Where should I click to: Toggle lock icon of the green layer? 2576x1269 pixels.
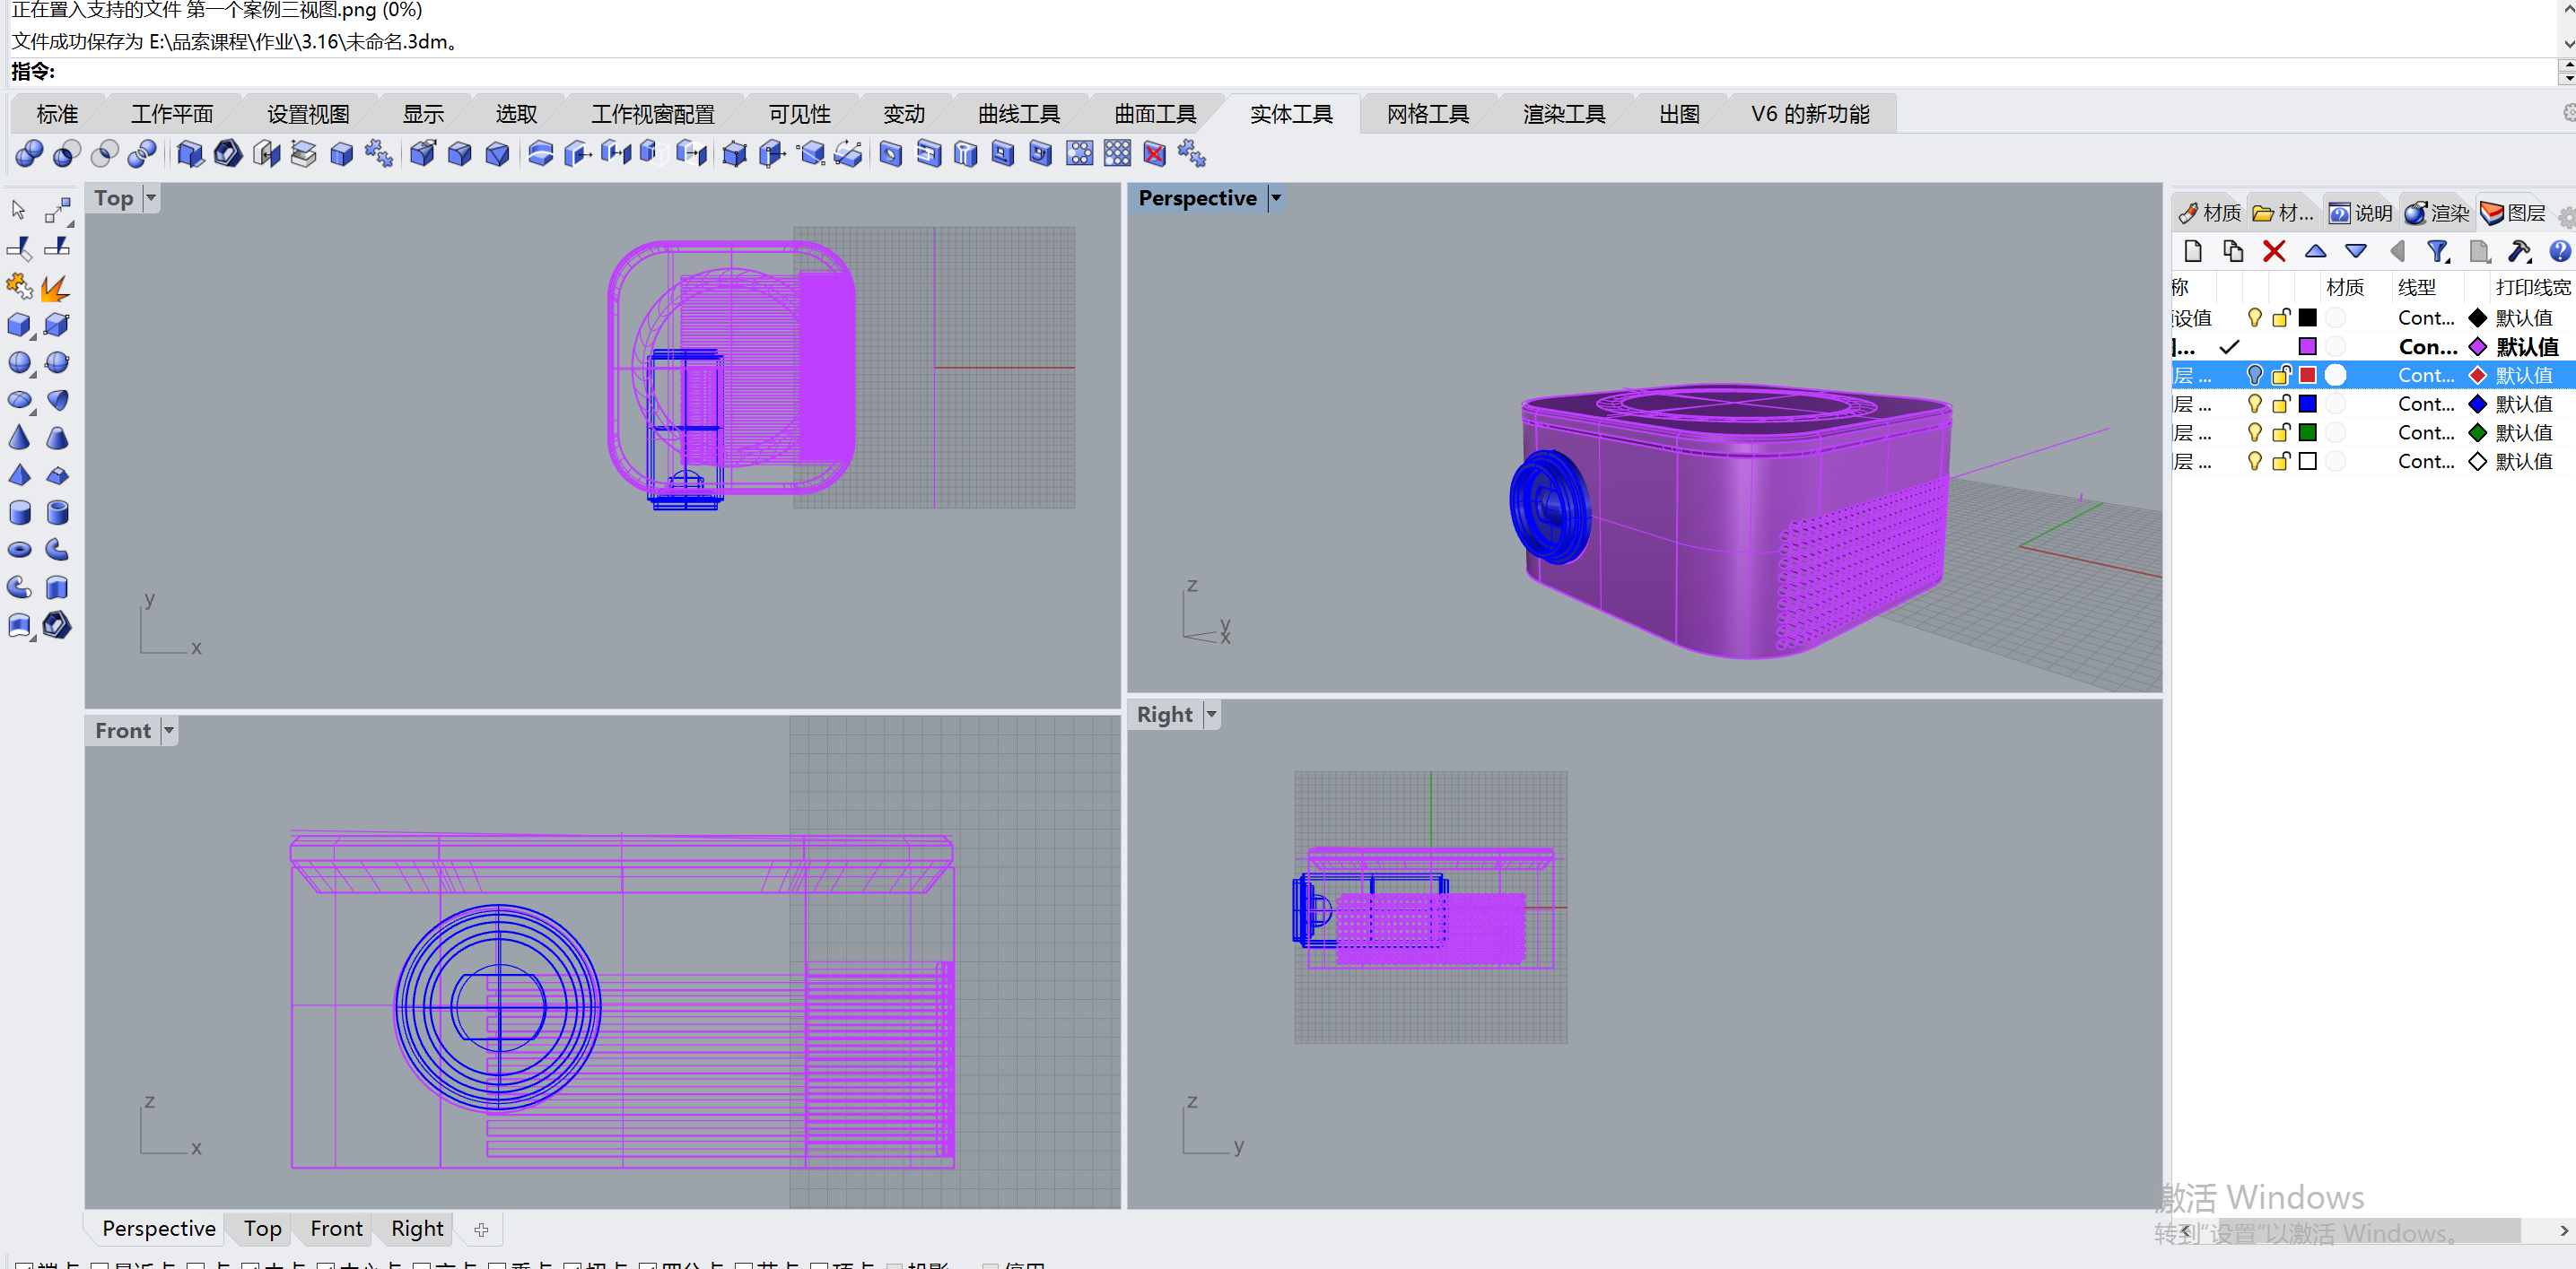2281,432
